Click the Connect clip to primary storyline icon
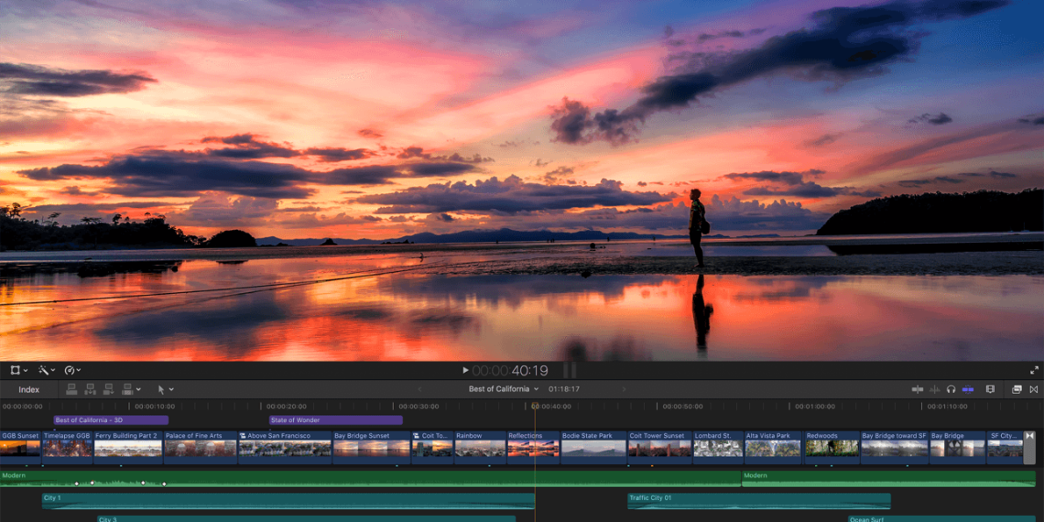Viewport: 1044px width, 522px height. 71,389
